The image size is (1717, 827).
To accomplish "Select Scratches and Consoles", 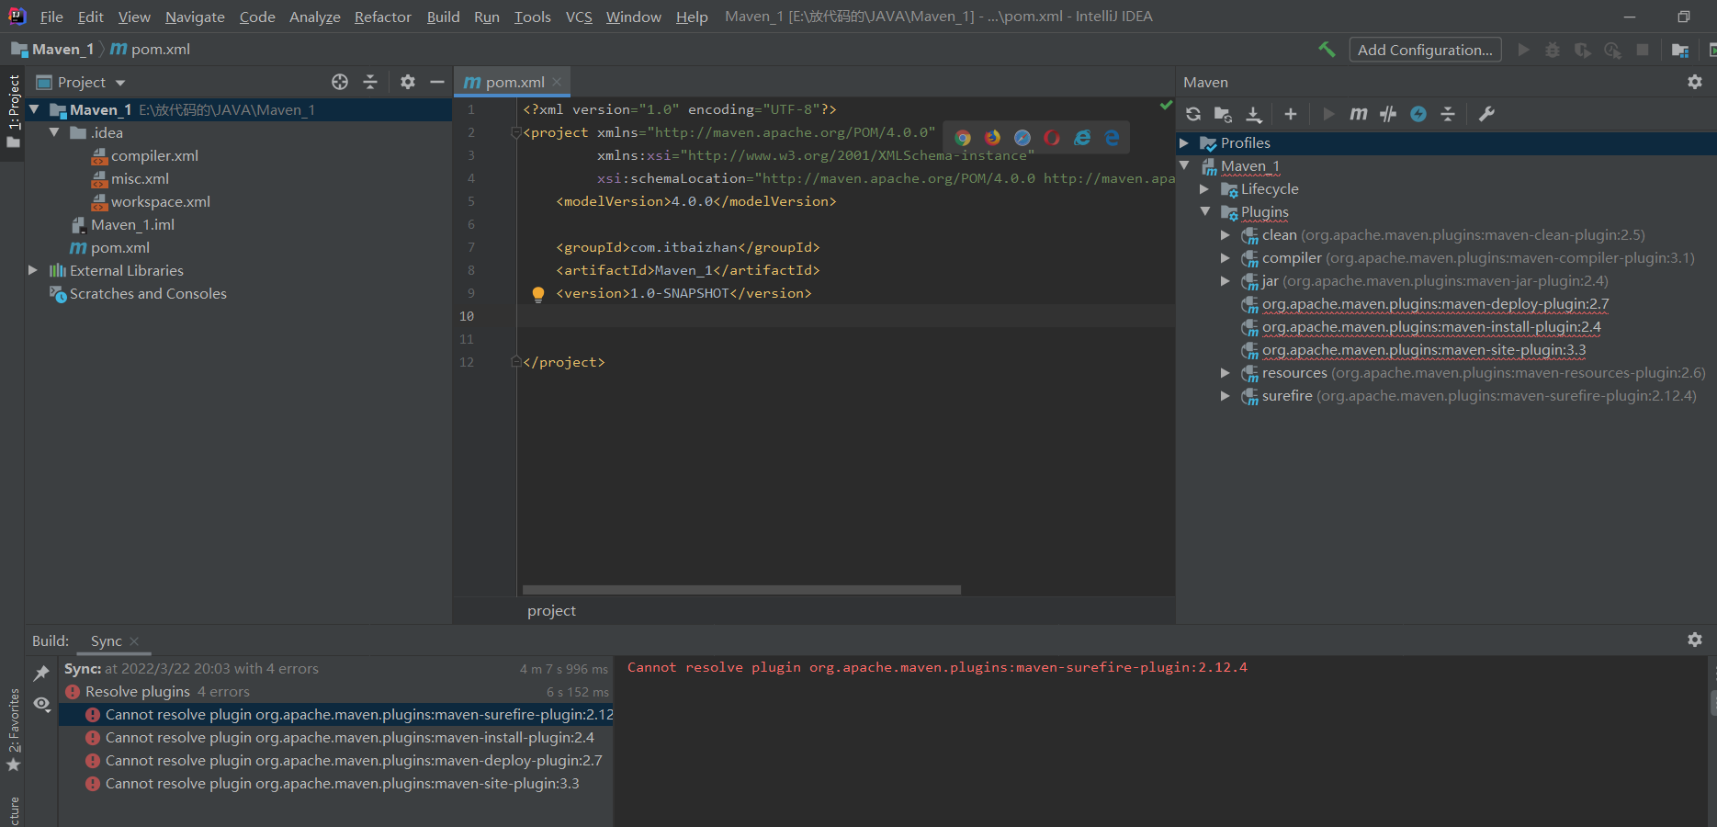I will click(148, 294).
